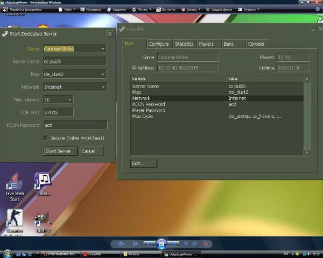Click the IP Address field in cs-publik
The width and height of the screenshot is (323, 258).
point(188,68)
